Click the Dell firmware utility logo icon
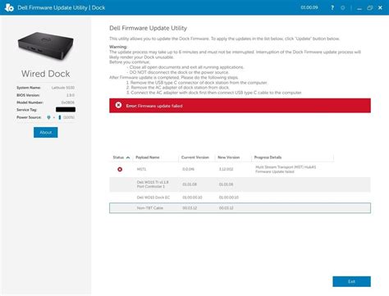Image resolution: width=389 pixels, height=296 pixels. (x=9, y=7)
